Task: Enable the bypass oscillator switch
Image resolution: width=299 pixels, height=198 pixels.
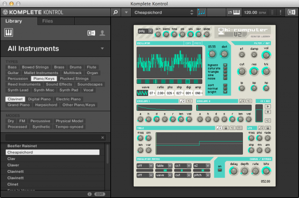Action: [225, 65]
